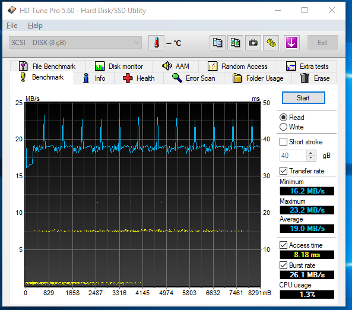Uncheck the Transfer rate checkbox
The width and height of the screenshot is (352, 310).
[283, 170]
